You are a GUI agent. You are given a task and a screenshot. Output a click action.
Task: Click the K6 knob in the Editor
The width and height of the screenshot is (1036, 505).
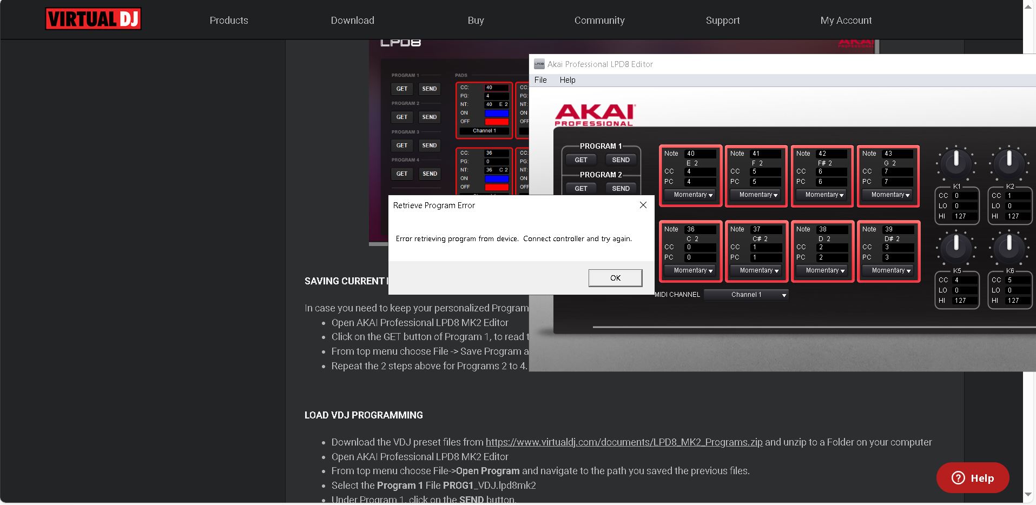1009,247
